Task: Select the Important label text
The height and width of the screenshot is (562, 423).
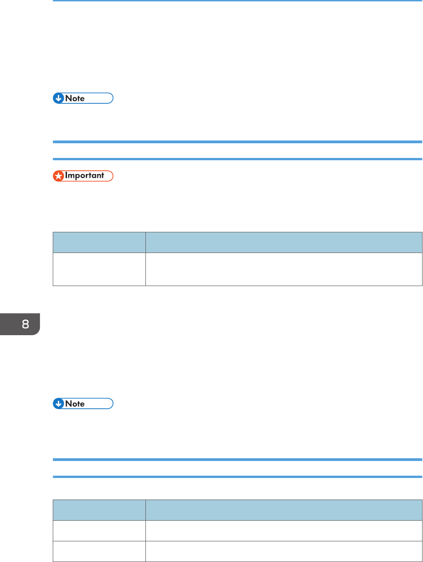Action: 85,176
